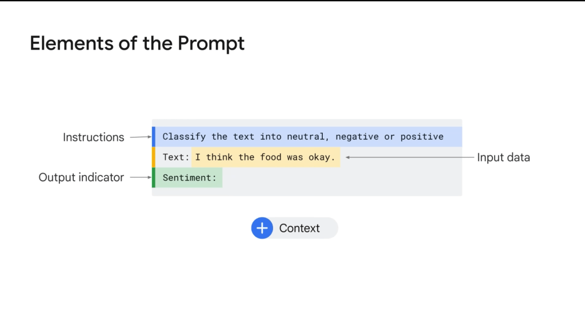
Task: Click the arrow beside Output indicator label
Action: pos(139,178)
